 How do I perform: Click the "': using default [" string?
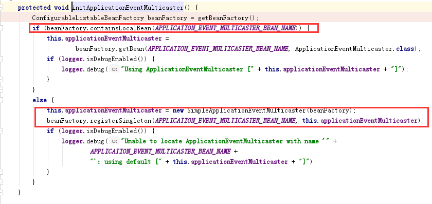click(x=126, y=161)
